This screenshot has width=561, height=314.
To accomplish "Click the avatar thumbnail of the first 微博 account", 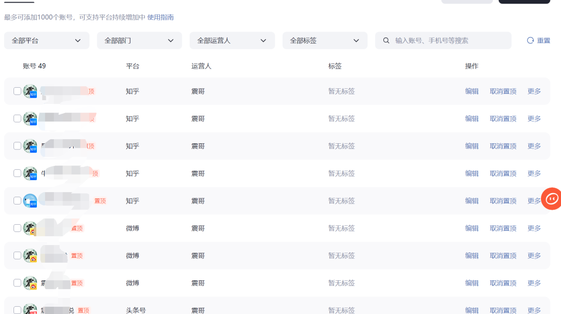I will (x=30, y=228).
